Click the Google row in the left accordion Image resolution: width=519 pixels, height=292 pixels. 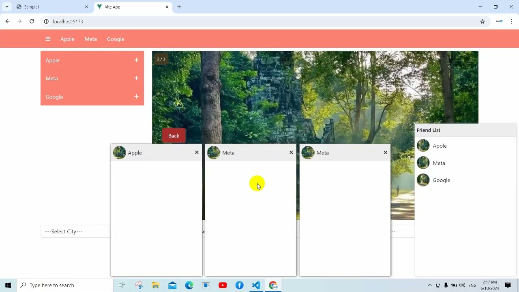click(92, 97)
